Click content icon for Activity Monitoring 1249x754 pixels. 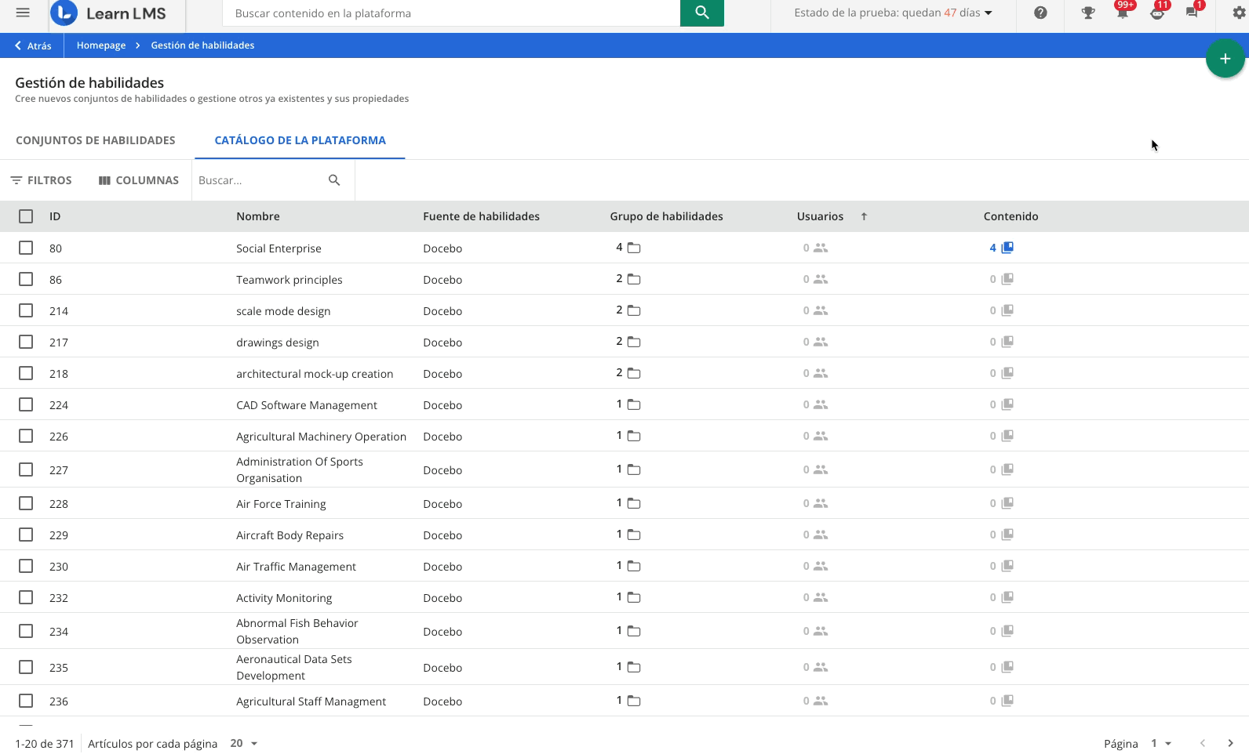(1008, 597)
